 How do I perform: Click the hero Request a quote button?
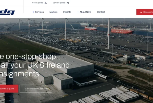[x=9, y=89]
